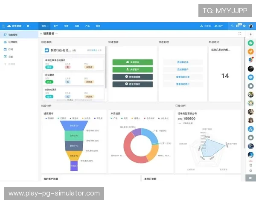Click the green 头部机会 button
The image size is (256, 204).
126,62
